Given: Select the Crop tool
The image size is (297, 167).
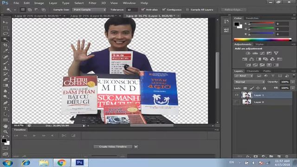Looking at the screenshot, I should (5, 45).
